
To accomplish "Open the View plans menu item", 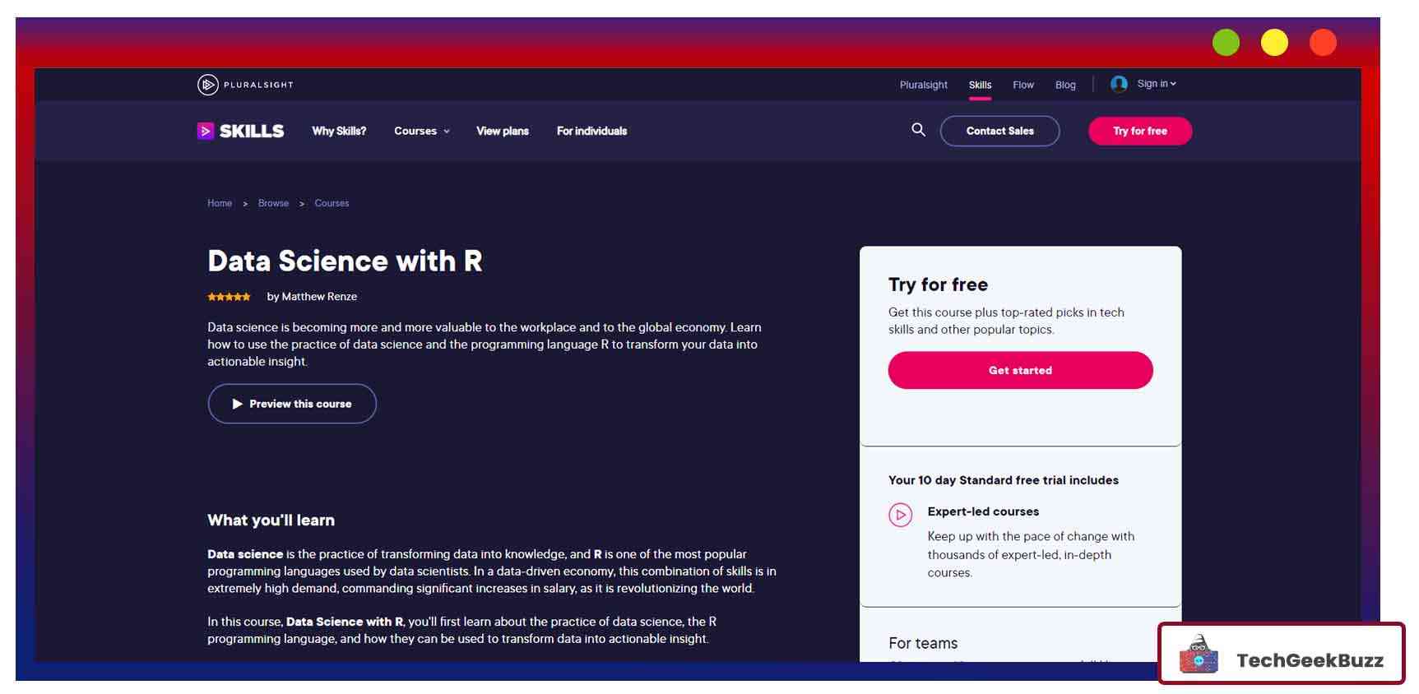I will [502, 131].
